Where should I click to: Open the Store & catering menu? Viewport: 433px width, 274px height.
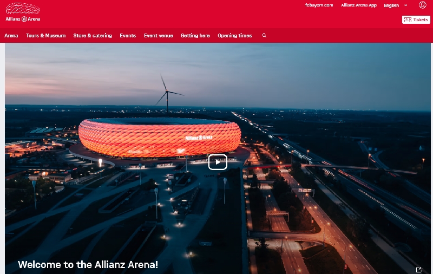[93, 35]
